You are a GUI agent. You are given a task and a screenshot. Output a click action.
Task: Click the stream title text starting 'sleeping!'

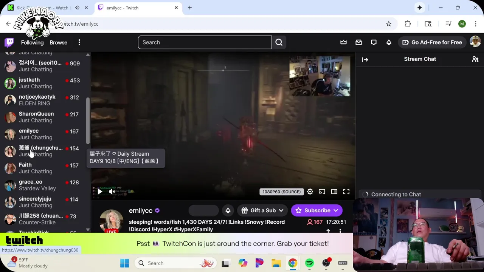click(207, 226)
